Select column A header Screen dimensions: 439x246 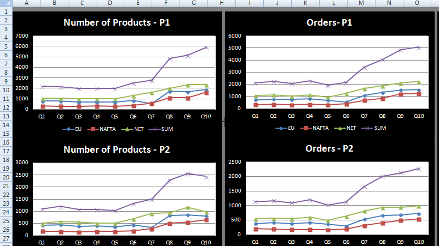(26, 3)
